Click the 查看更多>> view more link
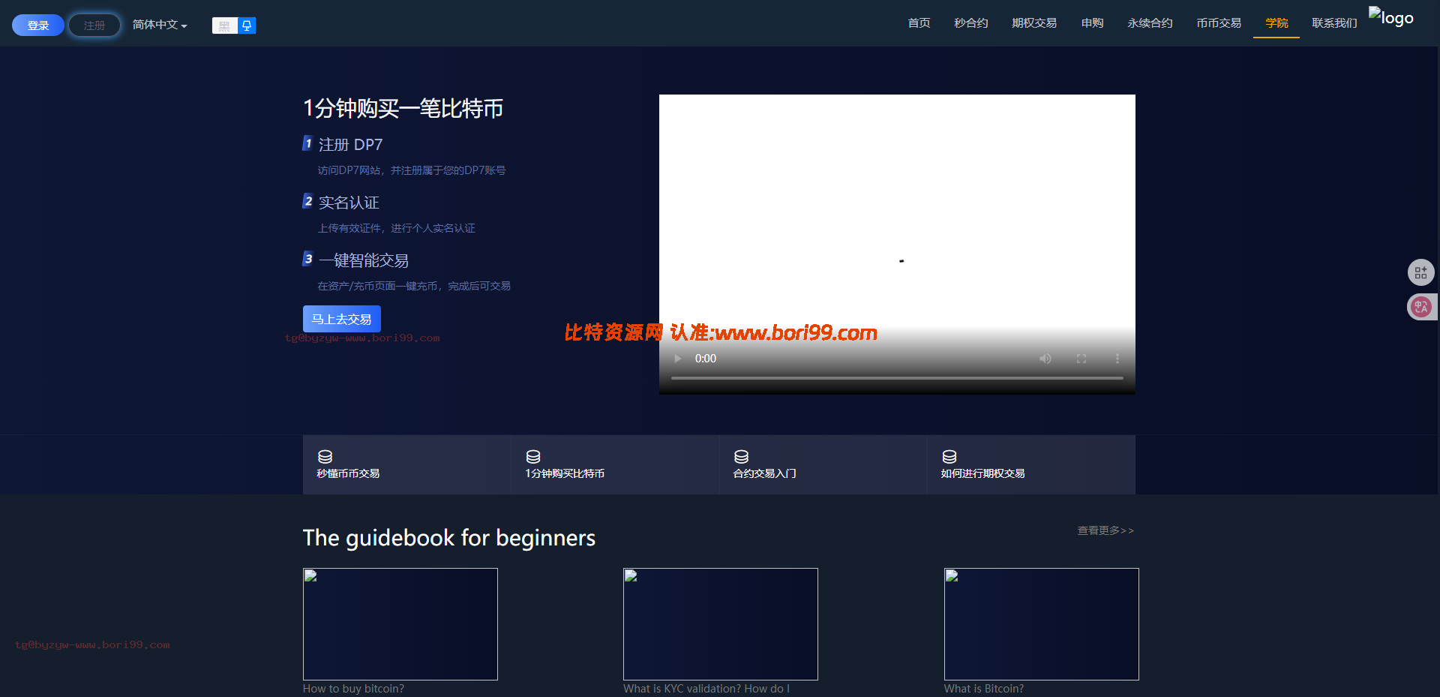Viewport: 1440px width, 697px height. pyautogui.click(x=1105, y=530)
